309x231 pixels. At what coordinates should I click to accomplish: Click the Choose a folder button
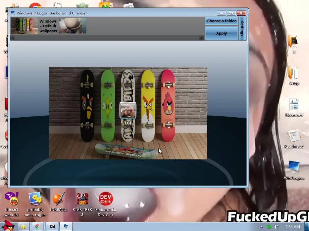click(221, 21)
